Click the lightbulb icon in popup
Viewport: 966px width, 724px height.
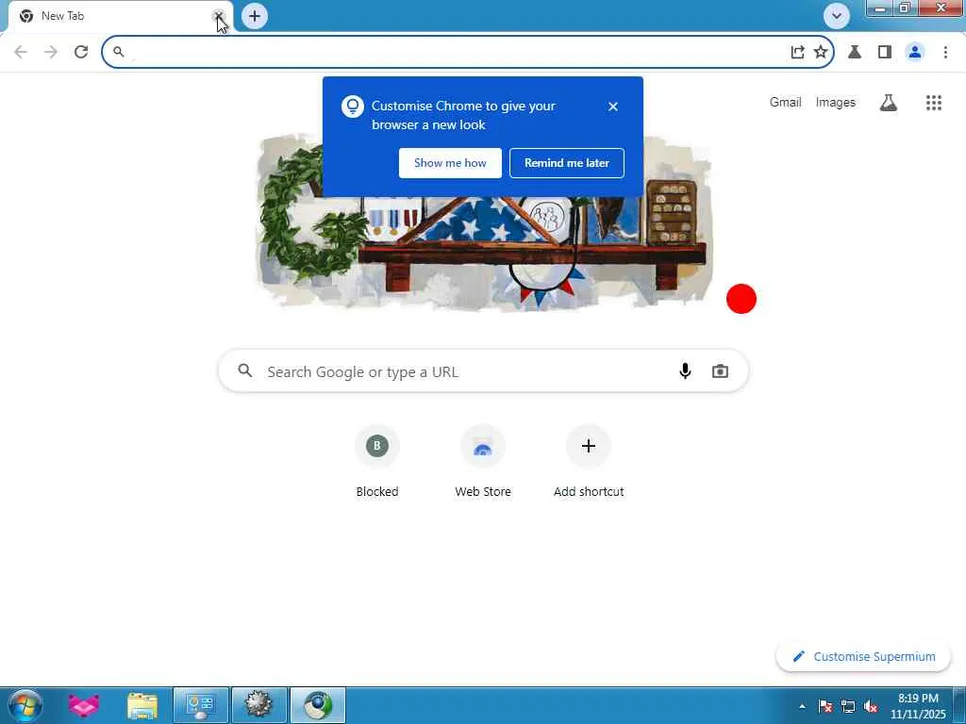point(353,107)
